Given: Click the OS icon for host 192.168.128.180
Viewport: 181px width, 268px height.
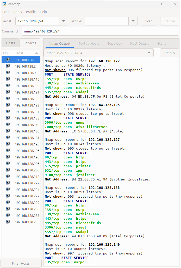Looking at the screenshot, I should pos(8,131).
